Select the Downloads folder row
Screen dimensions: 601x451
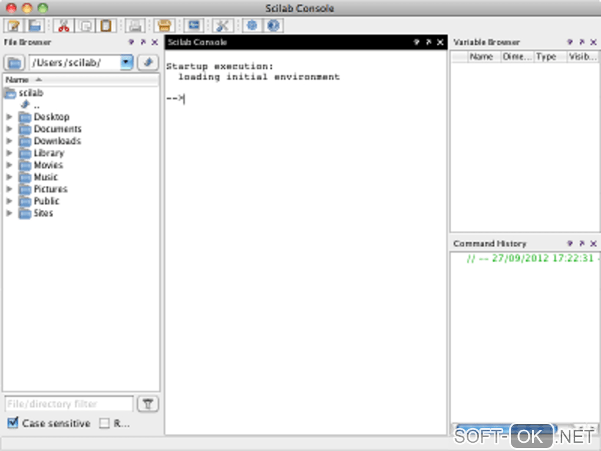(x=50, y=141)
